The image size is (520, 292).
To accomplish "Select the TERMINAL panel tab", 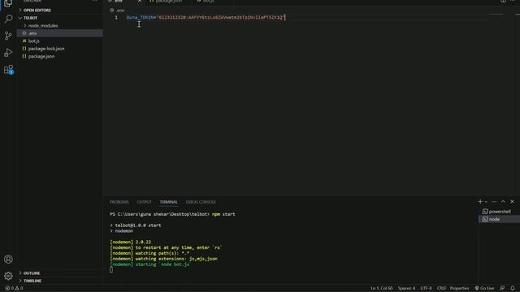I will click(x=168, y=202).
